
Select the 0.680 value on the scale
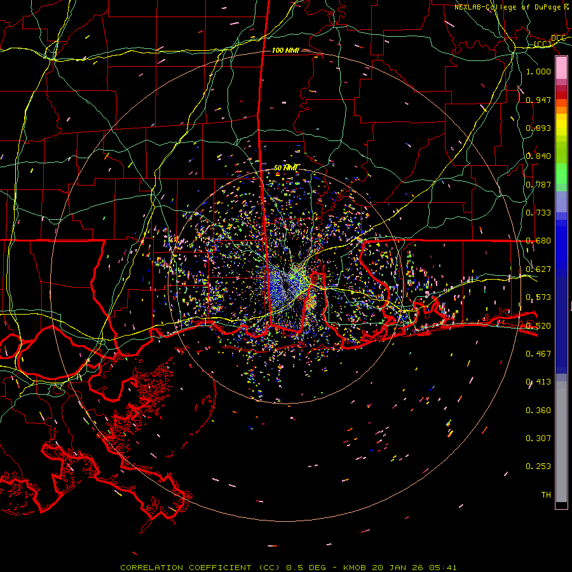coord(538,241)
